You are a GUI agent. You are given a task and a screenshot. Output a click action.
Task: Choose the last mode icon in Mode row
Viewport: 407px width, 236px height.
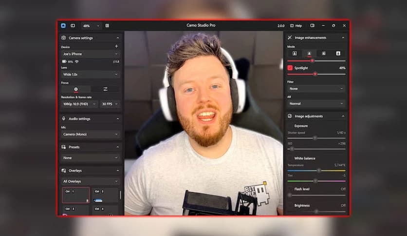tap(338, 53)
